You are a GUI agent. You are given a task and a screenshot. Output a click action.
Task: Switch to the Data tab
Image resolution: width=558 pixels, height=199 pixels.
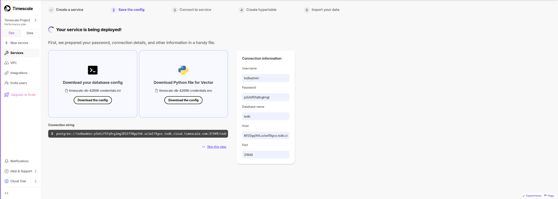tap(30, 33)
